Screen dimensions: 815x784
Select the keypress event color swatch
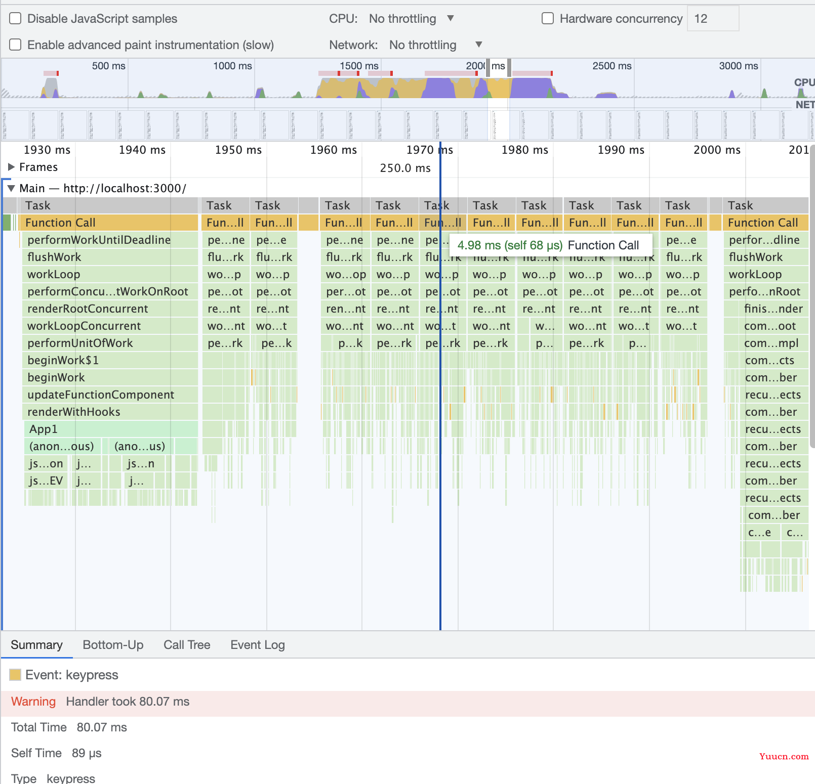pyautogui.click(x=15, y=675)
